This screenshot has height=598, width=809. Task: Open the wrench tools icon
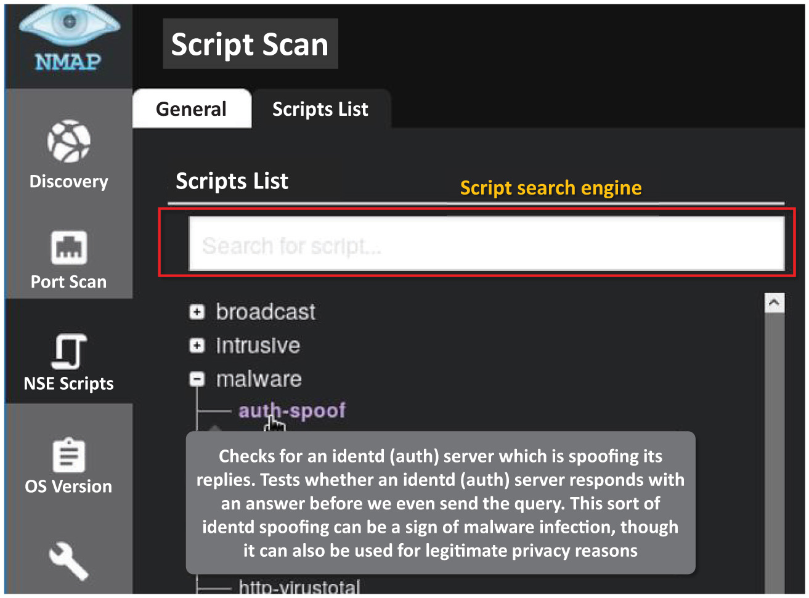tap(68, 560)
